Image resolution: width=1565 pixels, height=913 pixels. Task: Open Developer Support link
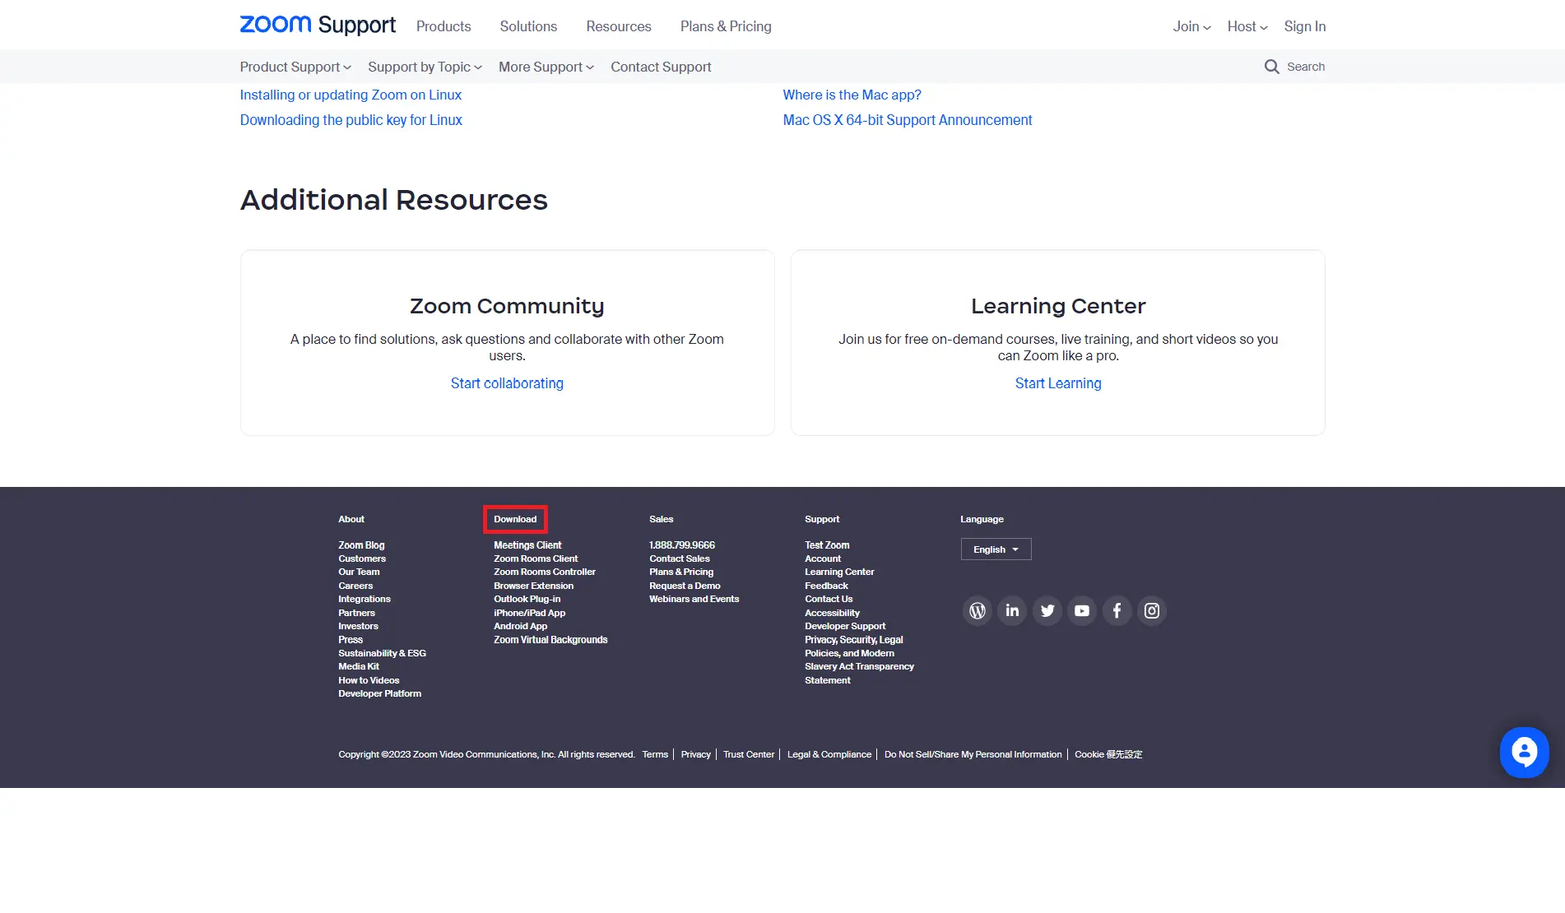[x=845, y=626]
